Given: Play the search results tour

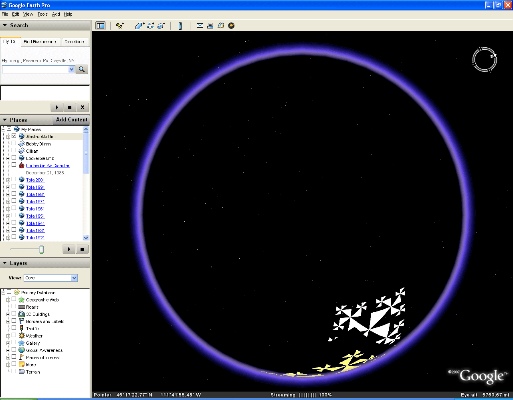Looking at the screenshot, I should [57, 107].
